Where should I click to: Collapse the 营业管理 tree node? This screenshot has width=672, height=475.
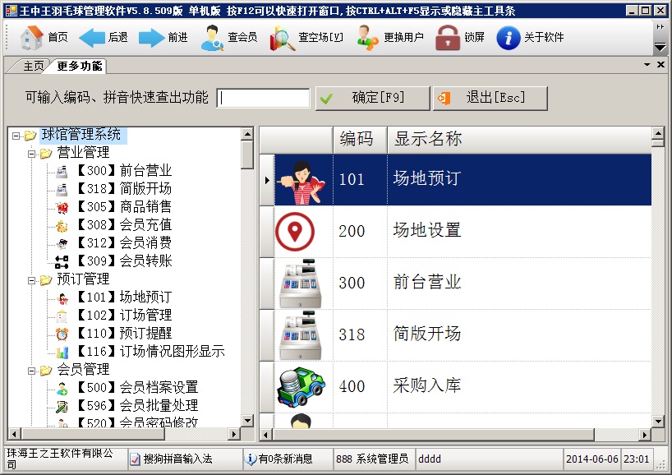click(31, 153)
